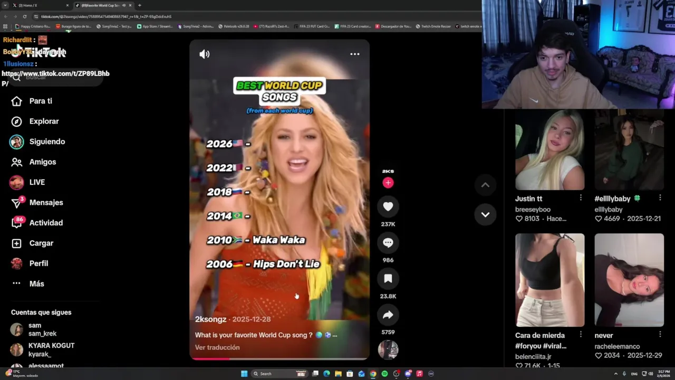Switch to the Home / X browser tab

click(40, 5)
